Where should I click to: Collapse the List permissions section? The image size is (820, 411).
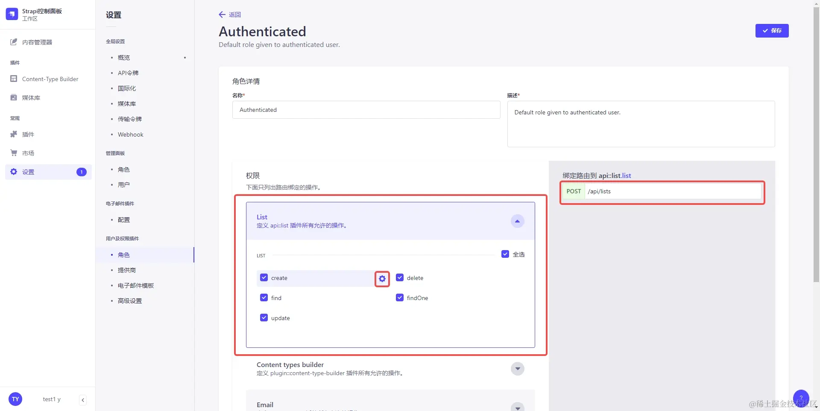pos(517,221)
